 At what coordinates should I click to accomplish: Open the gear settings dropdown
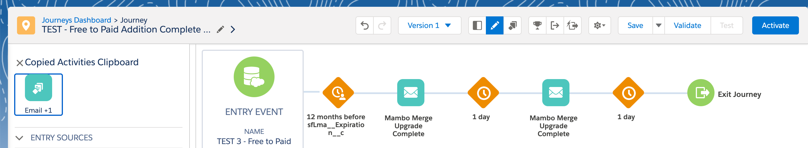(599, 25)
